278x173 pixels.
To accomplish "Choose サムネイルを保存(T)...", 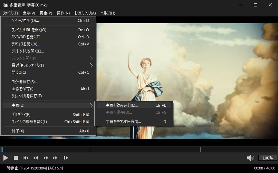I will pyautogui.click(x=48, y=96).
